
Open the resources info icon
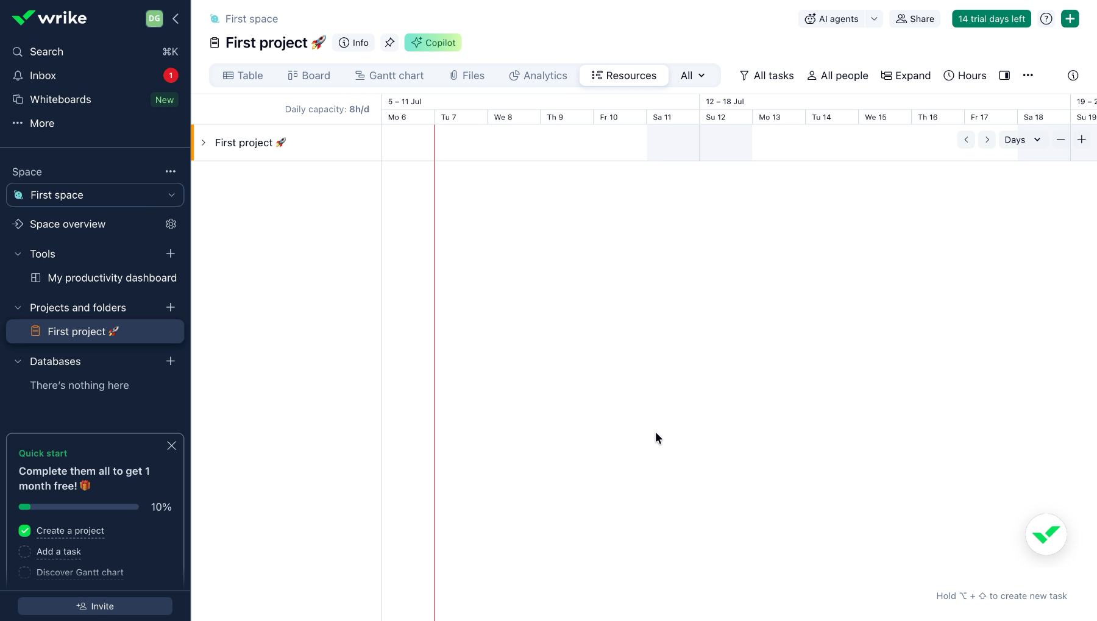pos(1073,76)
